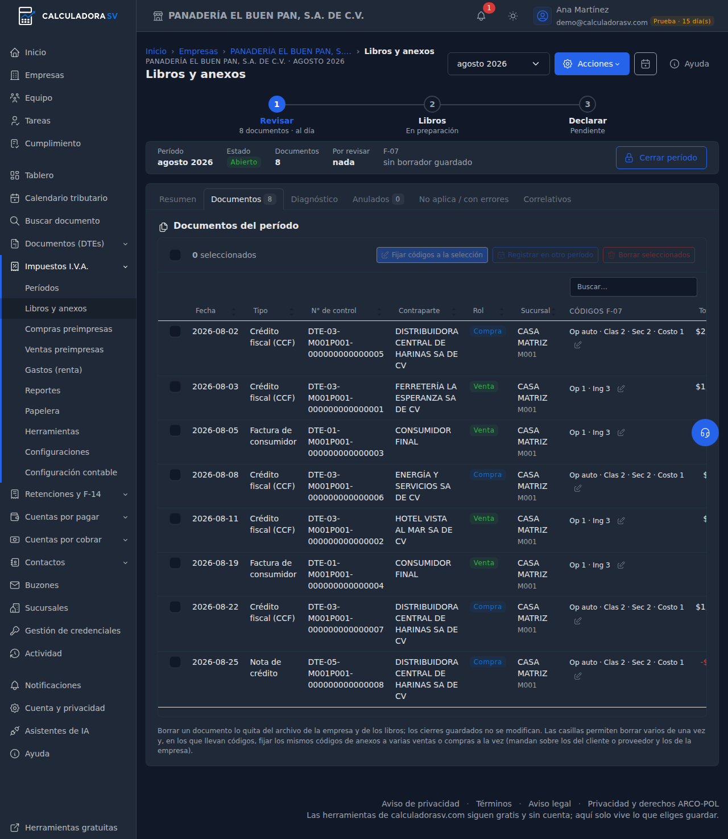Click Fijar códigos a la selección

click(432, 255)
